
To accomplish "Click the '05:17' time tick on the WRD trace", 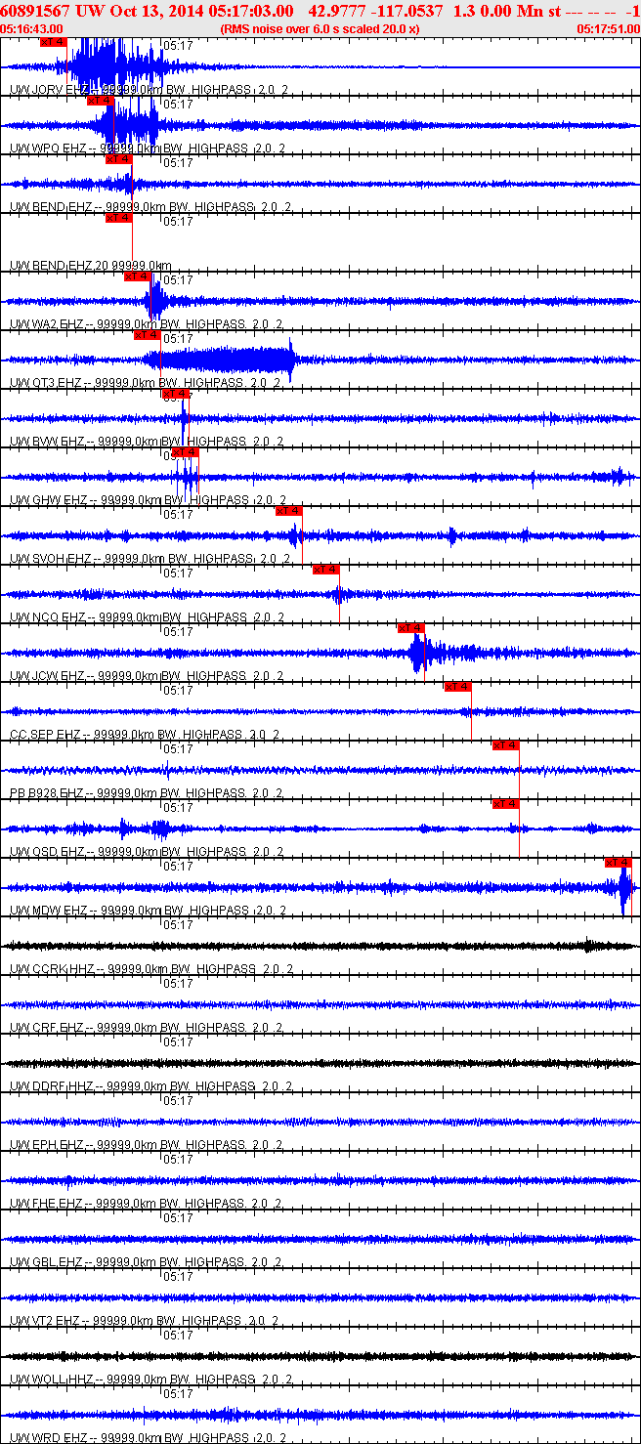I will pos(177,1393).
